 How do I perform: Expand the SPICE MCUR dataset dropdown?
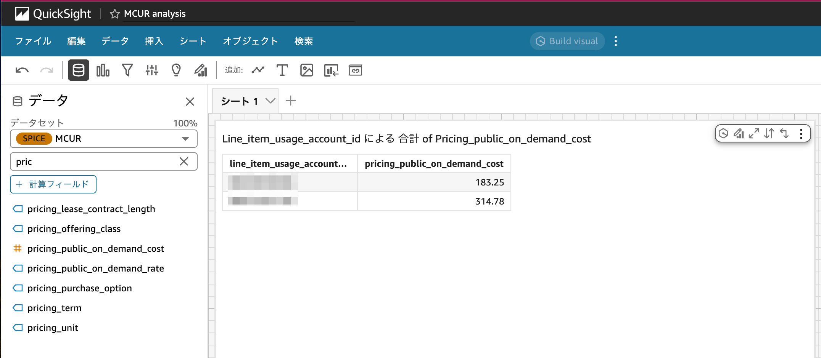[x=104, y=139]
